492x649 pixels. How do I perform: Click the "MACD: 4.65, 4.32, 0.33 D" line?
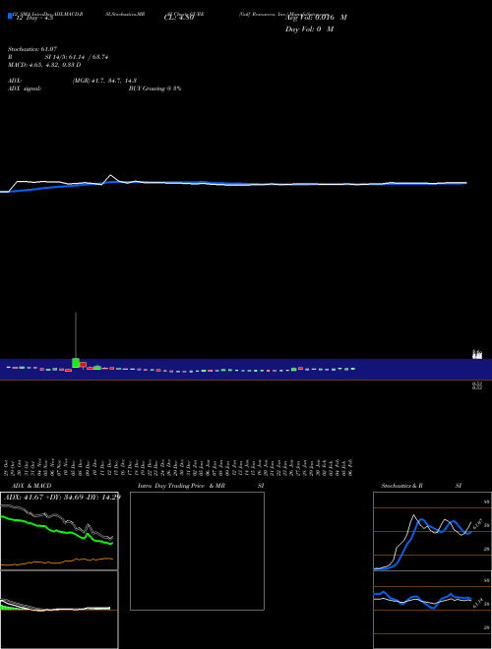(x=44, y=65)
